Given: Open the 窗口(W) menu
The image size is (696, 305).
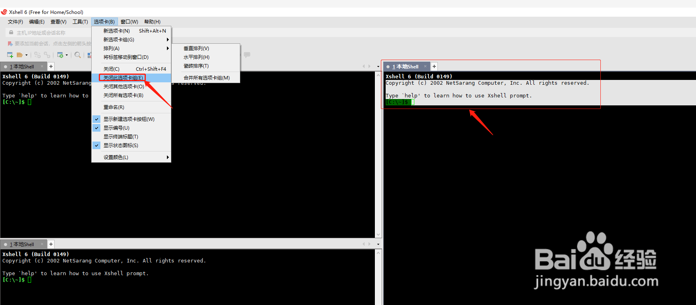Looking at the screenshot, I should point(129,21).
